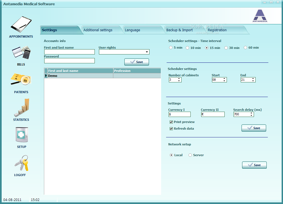Click the Antamedia logo
283x204 pixels.
tap(260, 16)
